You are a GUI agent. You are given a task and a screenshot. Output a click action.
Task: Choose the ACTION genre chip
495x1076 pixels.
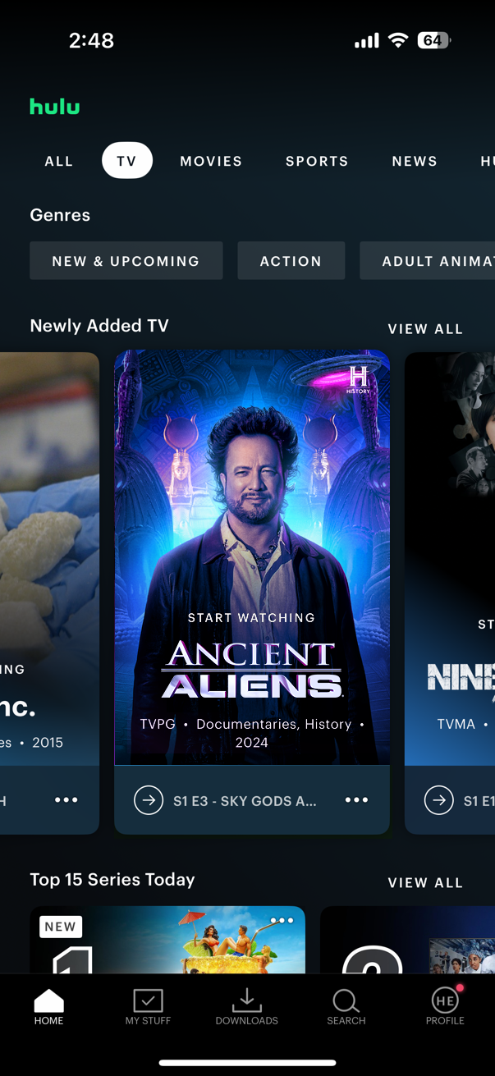click(x=291, y=261)
